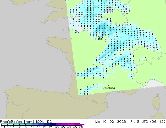Pick the legend swatch between 30 and 35
166x128 pixels.
pyautogui.click(x=59, y=125)
